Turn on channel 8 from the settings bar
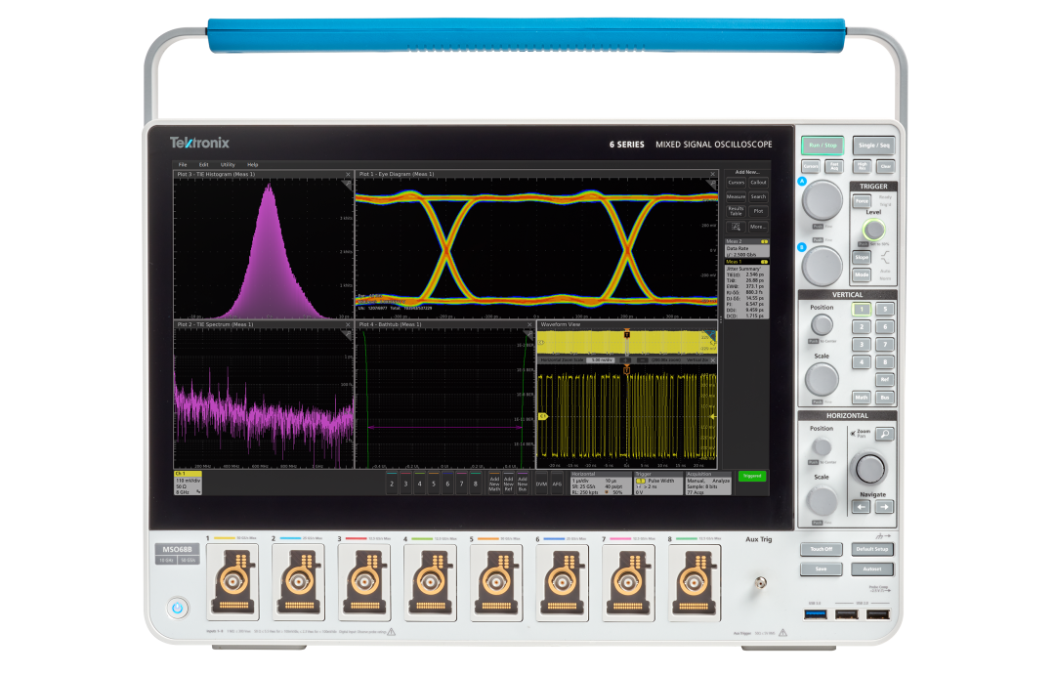Screen dimensions: 1055x674 [476, 484]
